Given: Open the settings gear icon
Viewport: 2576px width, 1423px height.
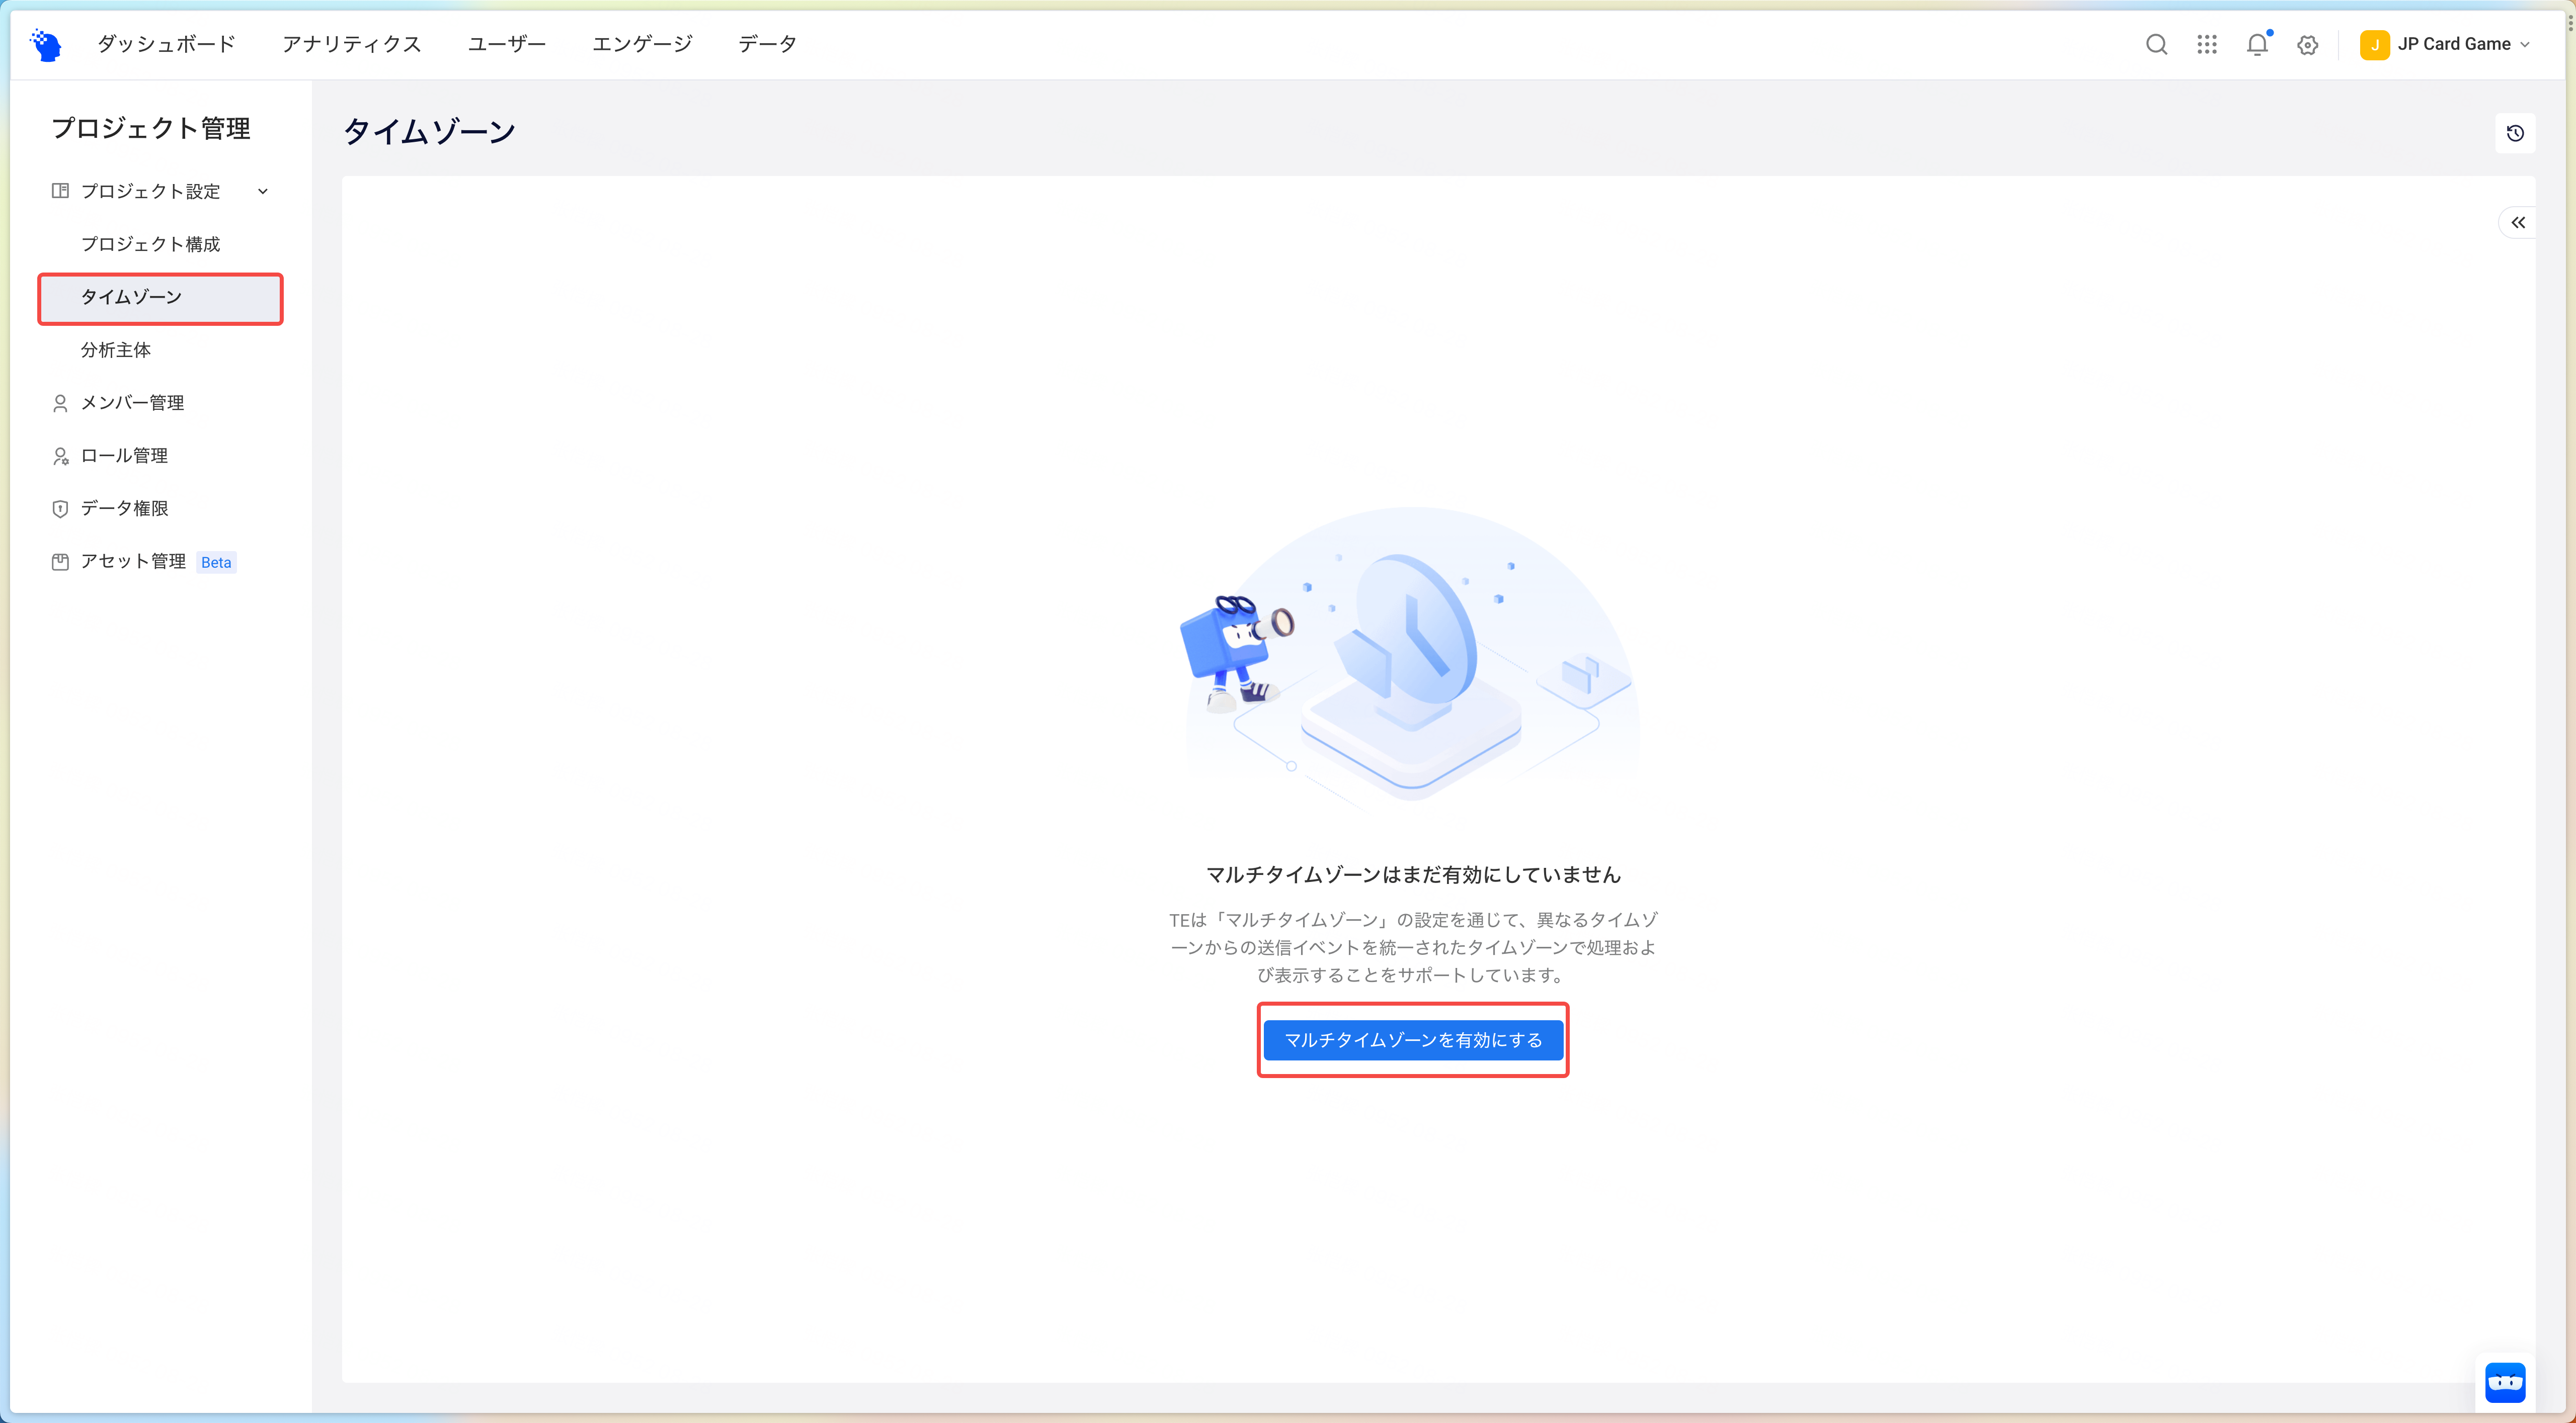Looking at the screenshot, I should 2308,45.
